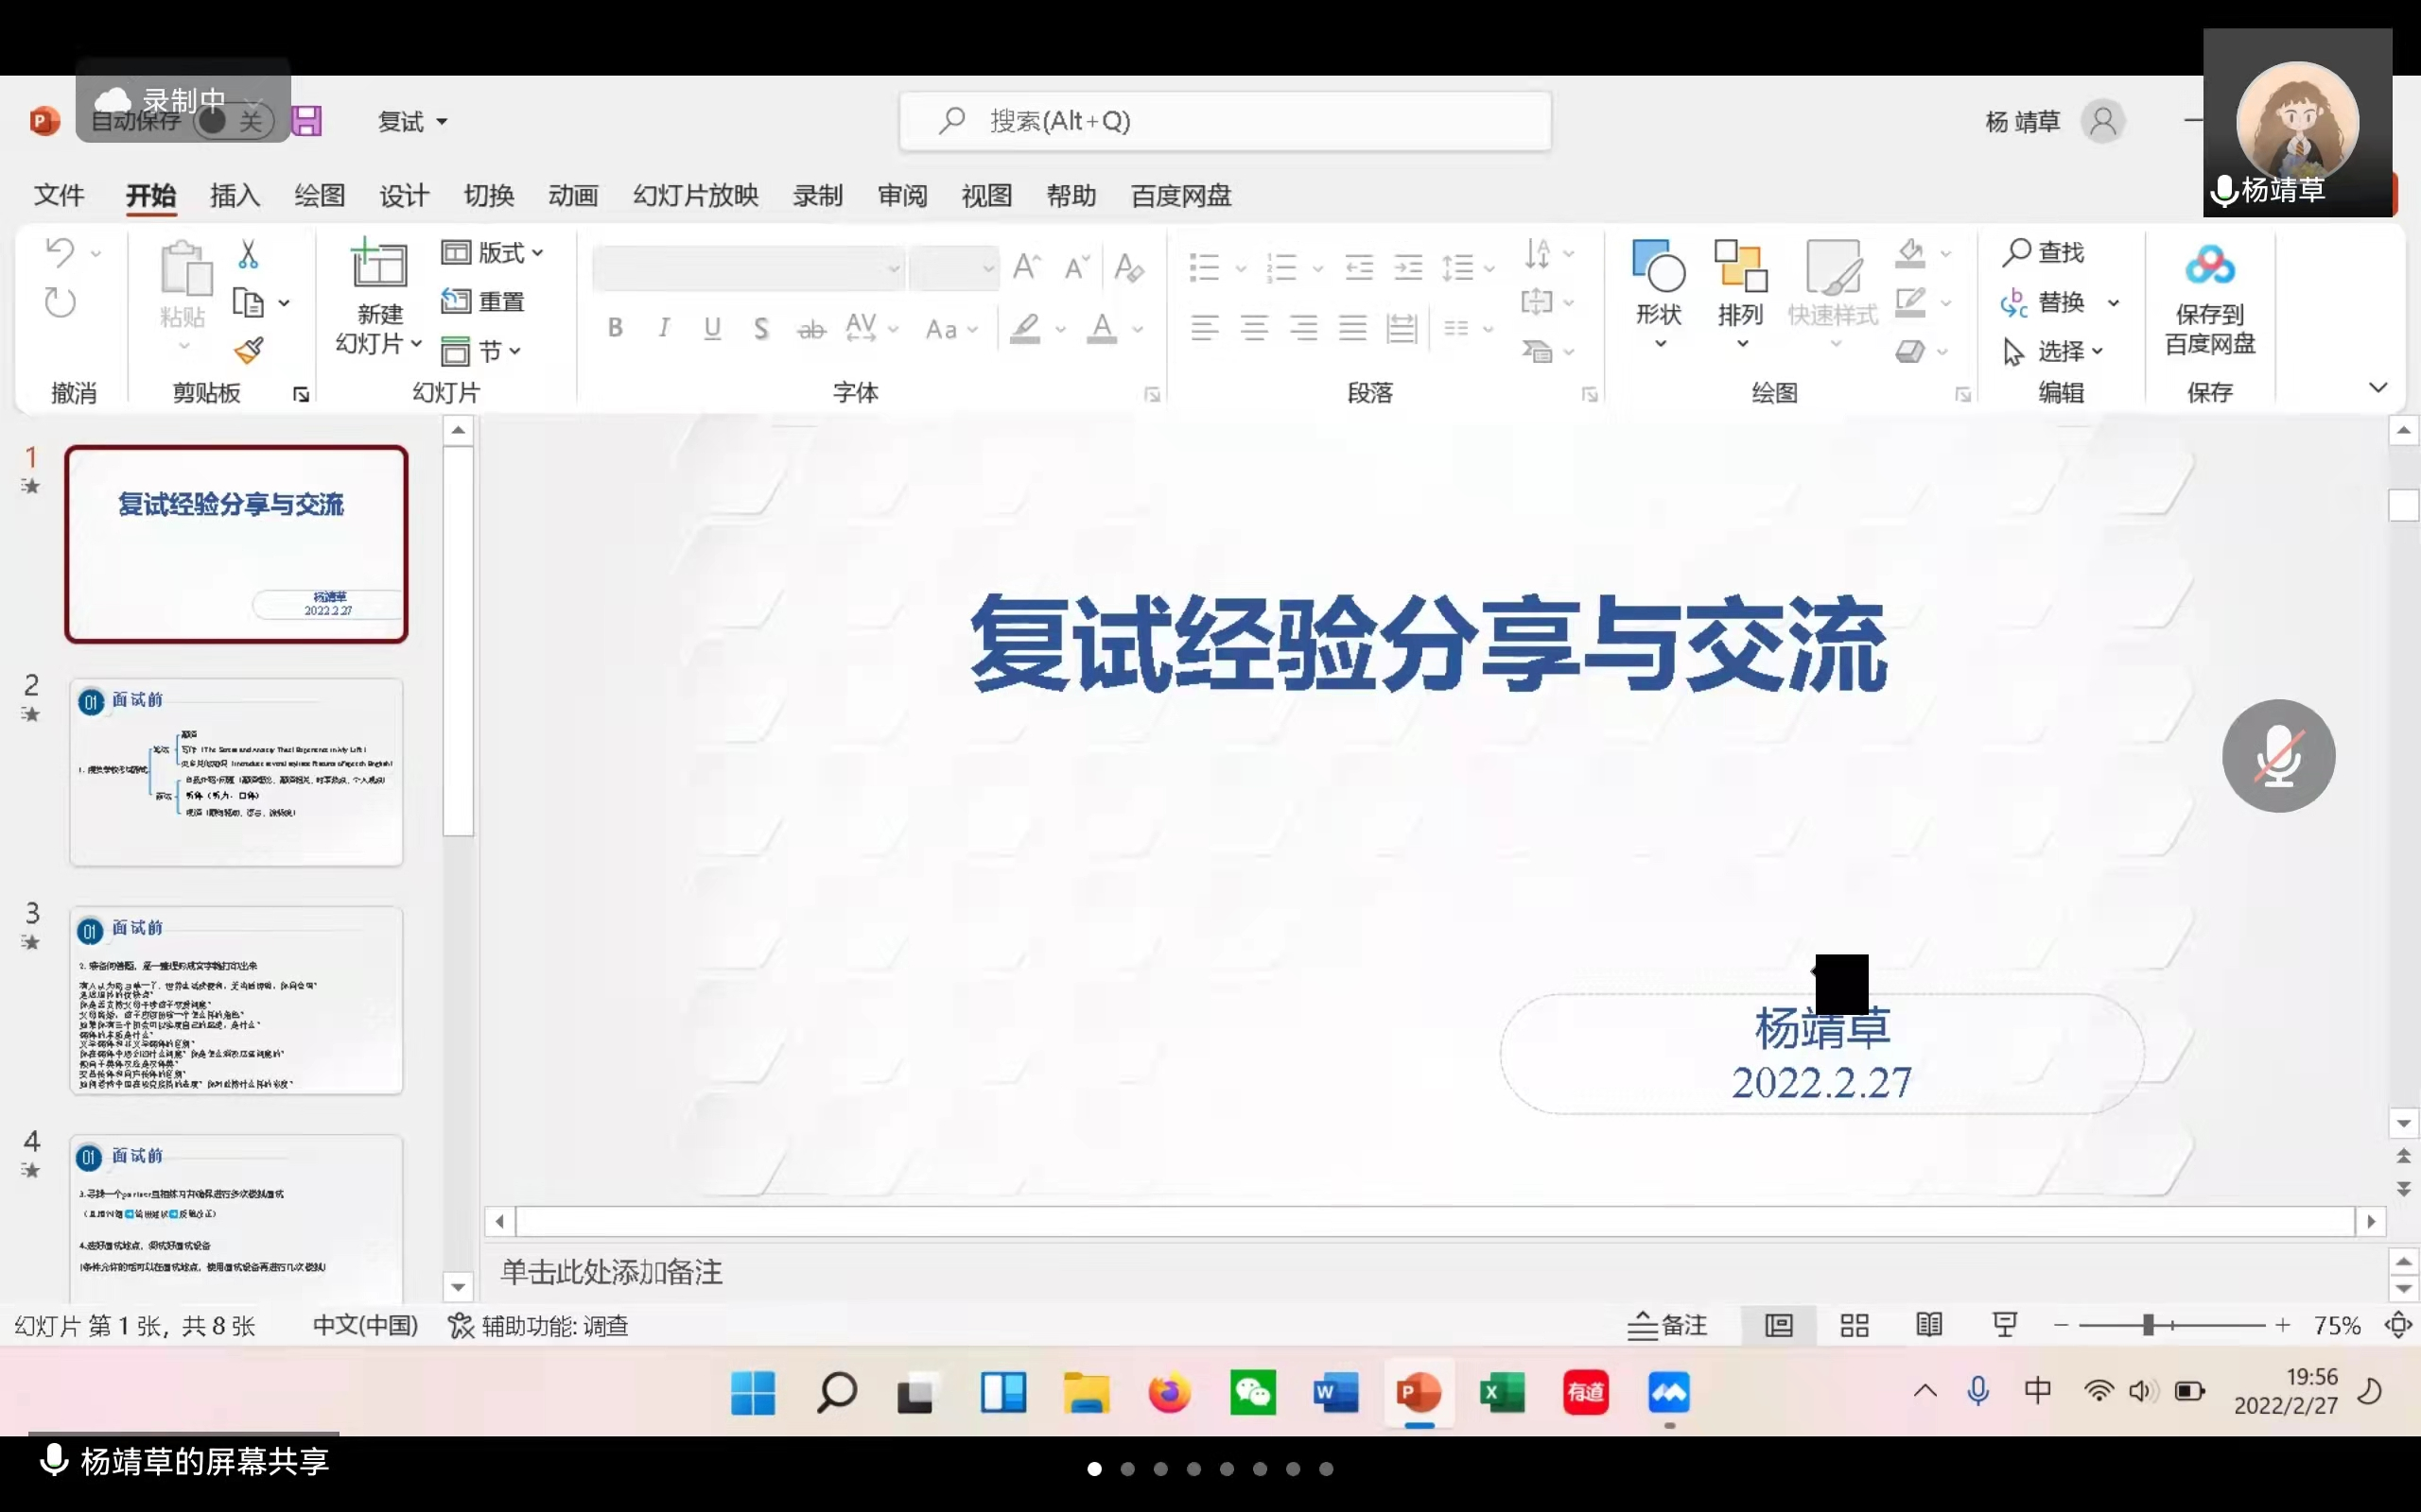Open the 设计 tab
This screenshot has height=1512, width=2421.
pos(404,195)
